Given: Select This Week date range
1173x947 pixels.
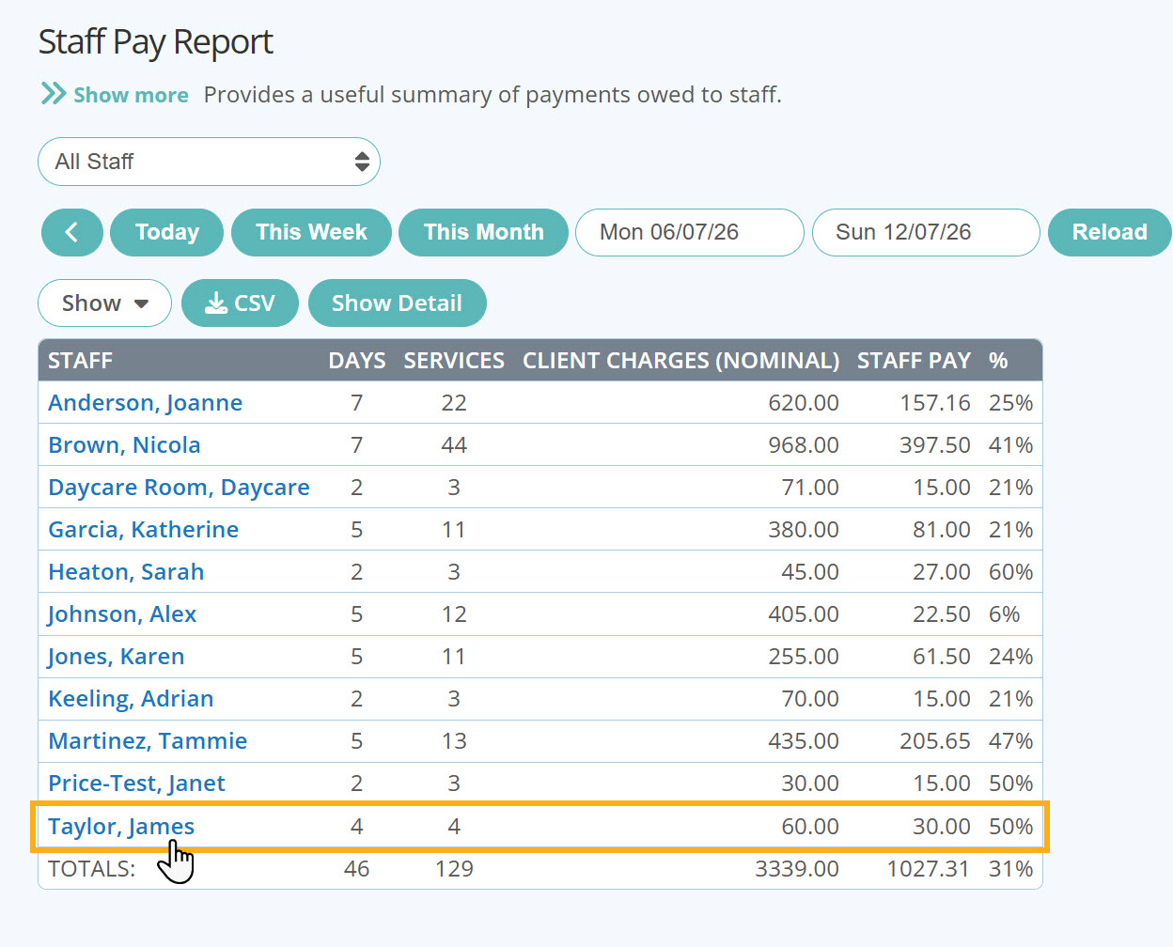Looking at the screenshot, I should (x=311, y=232).
